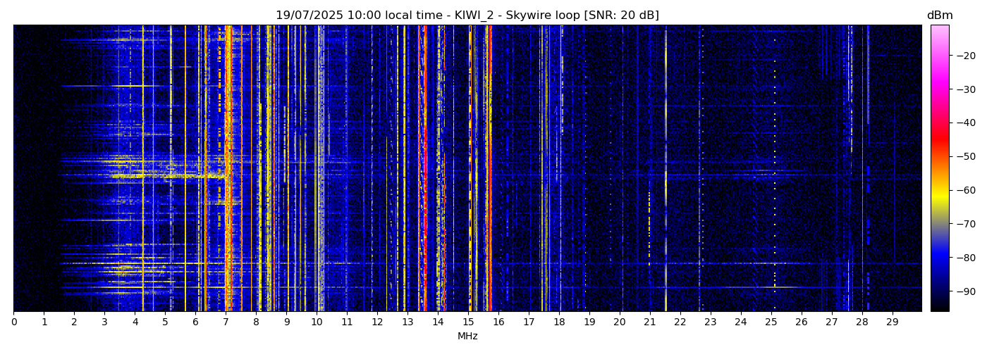The width and height of the screenshot is (987, 352).
Task: Click the "dBm" colorbar heading
Action: coord(939,15)
